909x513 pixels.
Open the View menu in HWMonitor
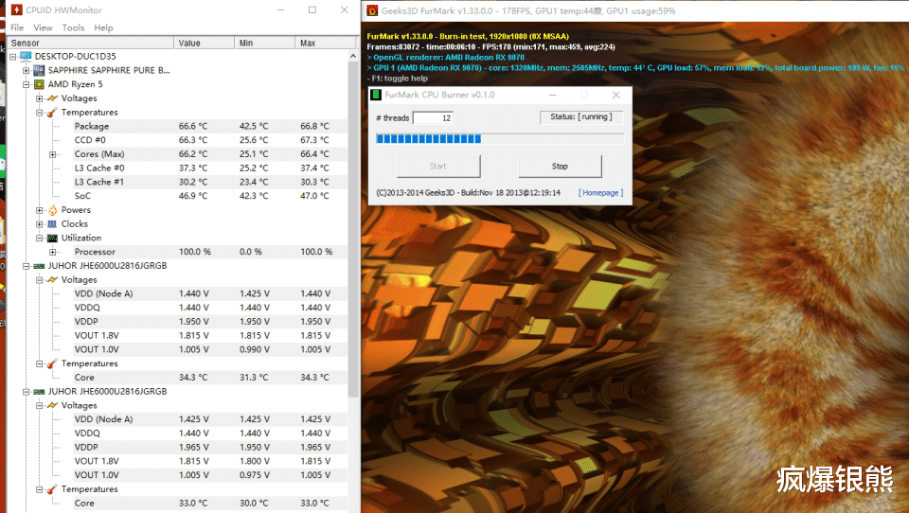(x=43, y=27)
